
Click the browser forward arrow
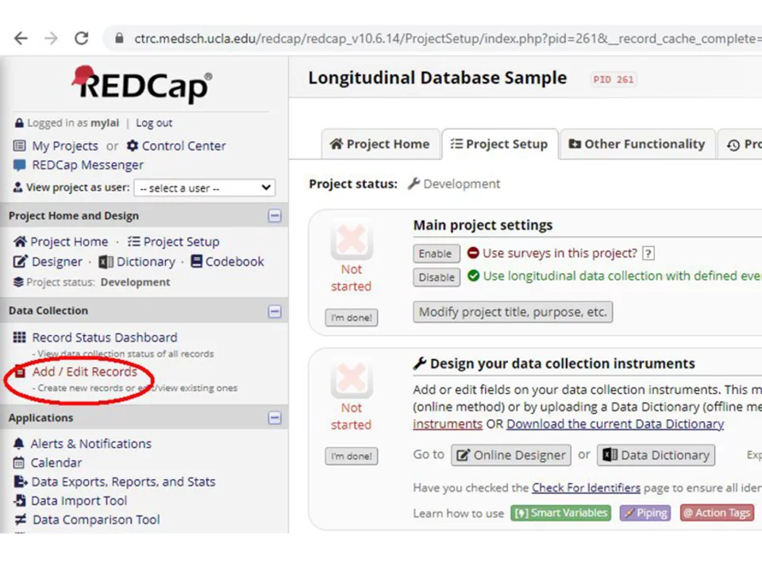click(51, 38)
